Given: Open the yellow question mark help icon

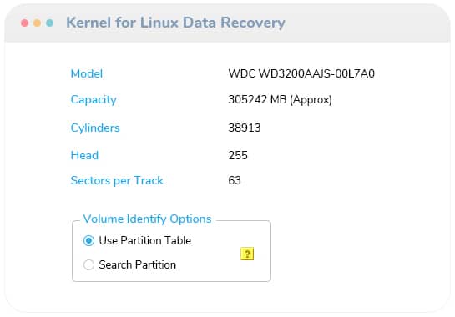Looking at the screenshot, I should click(x=247, y=254).
